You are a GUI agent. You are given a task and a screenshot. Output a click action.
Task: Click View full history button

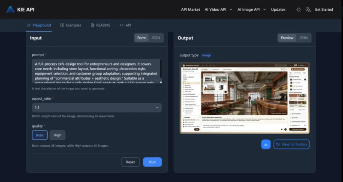292,144
